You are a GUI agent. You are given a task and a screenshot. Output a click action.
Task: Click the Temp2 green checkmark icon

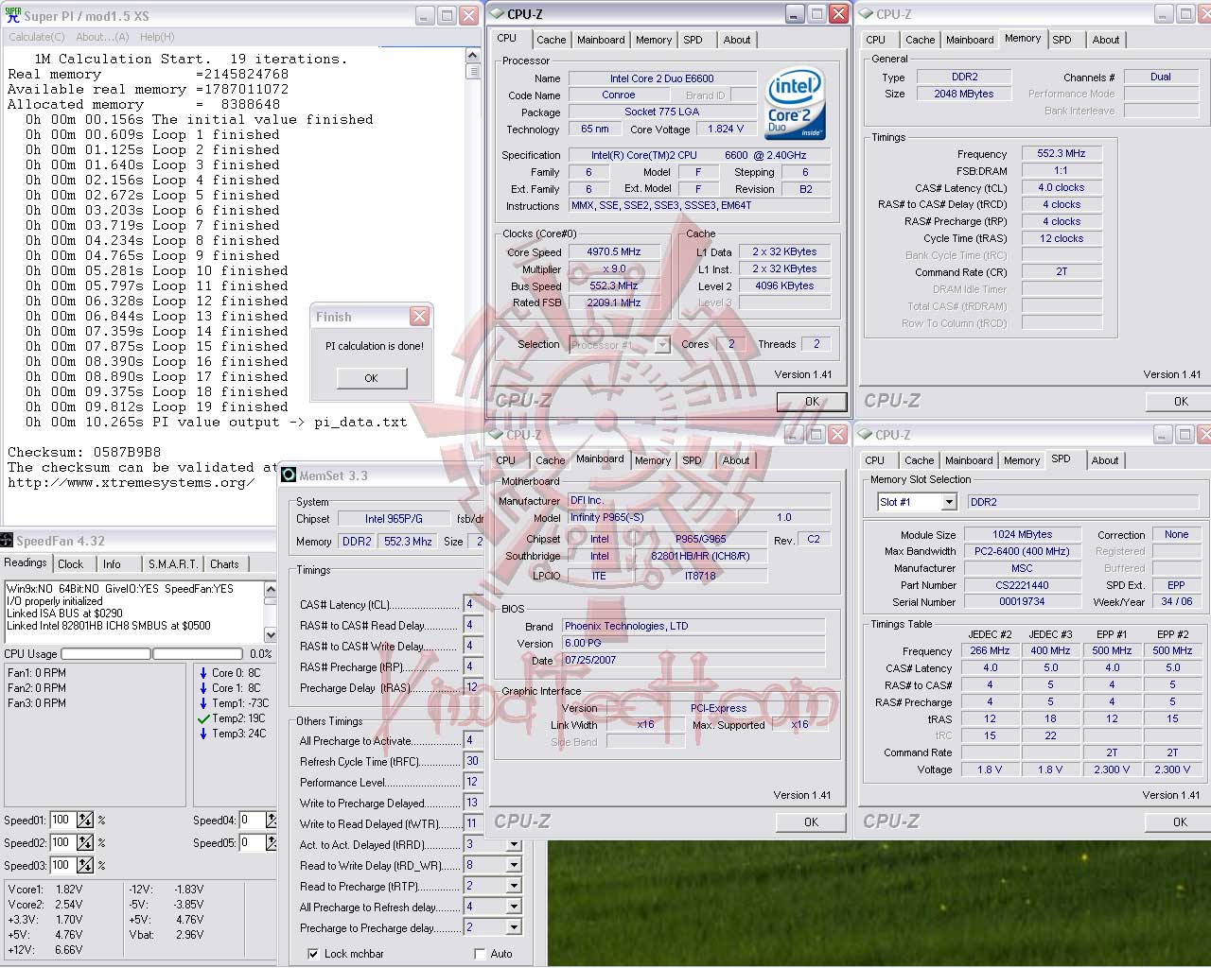pyautogui.click(x=203, y=718)
